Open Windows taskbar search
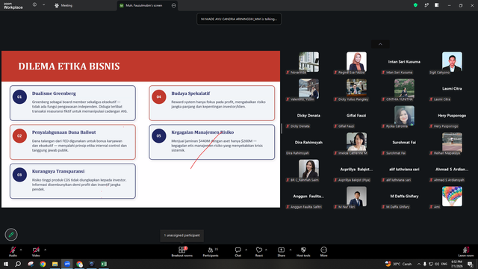 (x=18, y=264)
